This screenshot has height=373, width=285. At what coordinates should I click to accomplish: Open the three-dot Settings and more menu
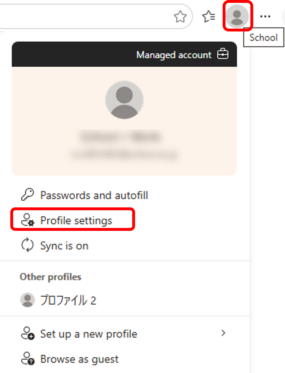tap(265, 16)
